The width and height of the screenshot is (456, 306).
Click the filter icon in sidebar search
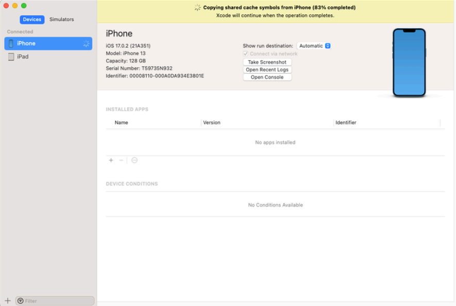click(21, 301)
